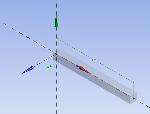Viewport: 150px width, 114px height.
Task: Click the black line leading to blue arrow
Action: click(x=44, y=60)
